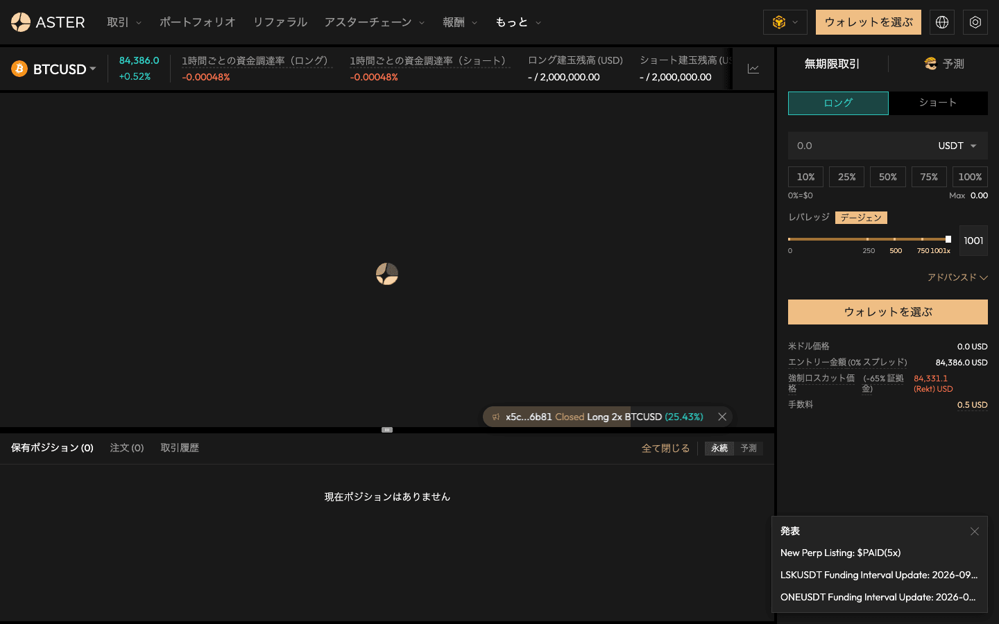999x624 pixels.
Task: Switch to the 予測 tab in order panel
Action: point(944,64)
